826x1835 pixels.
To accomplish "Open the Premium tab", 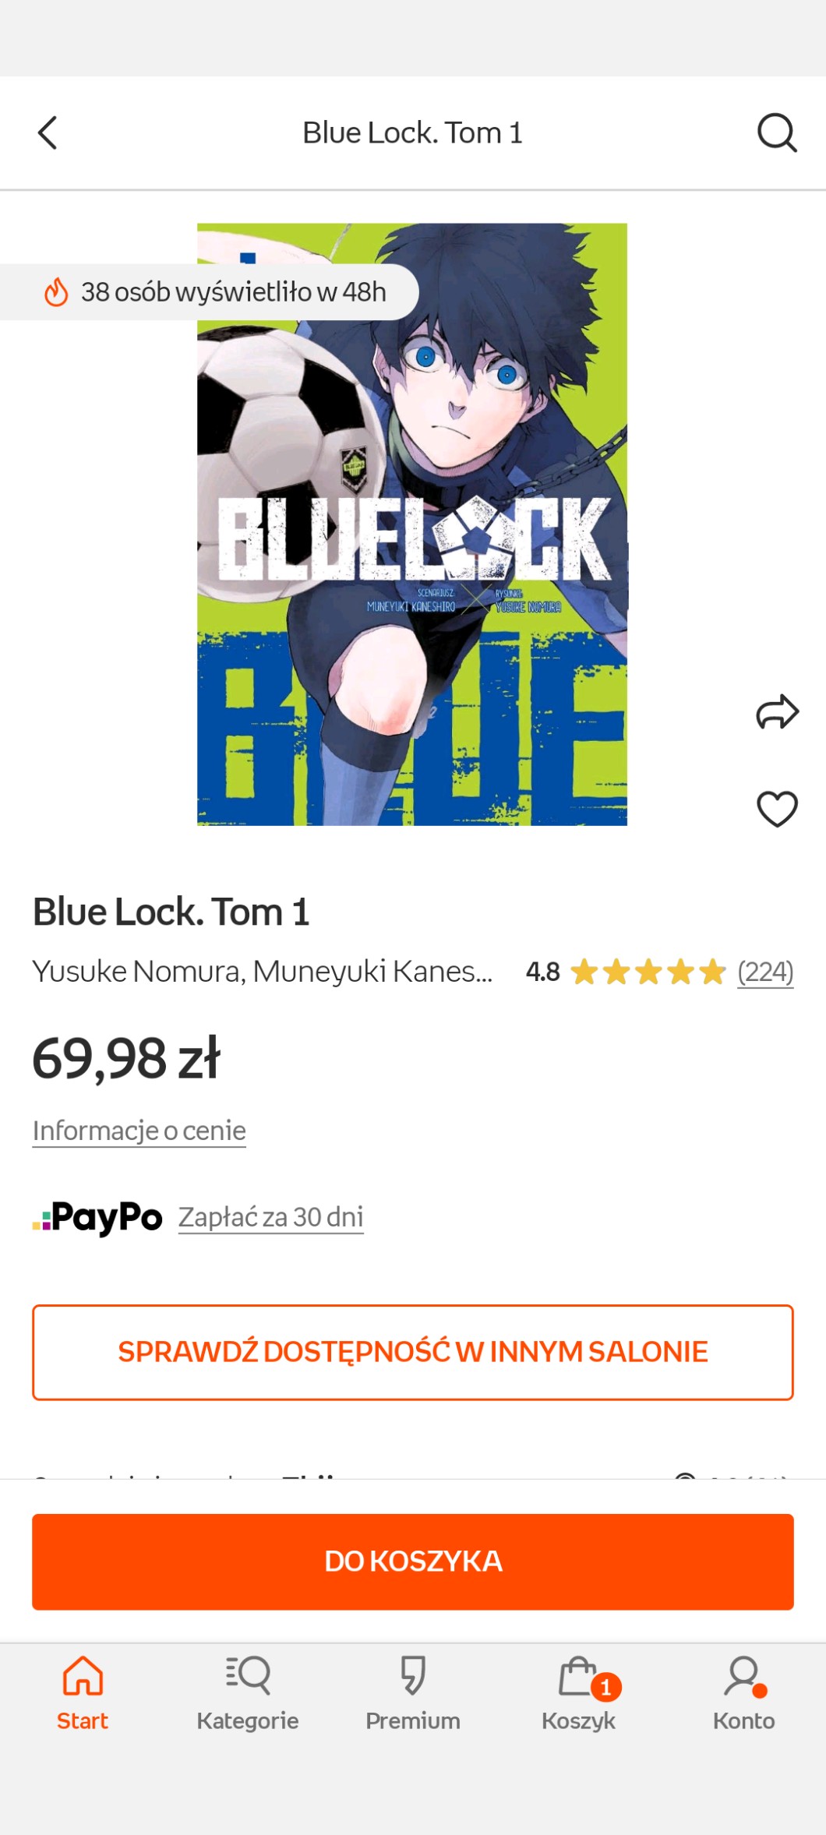I will 413,1692.
